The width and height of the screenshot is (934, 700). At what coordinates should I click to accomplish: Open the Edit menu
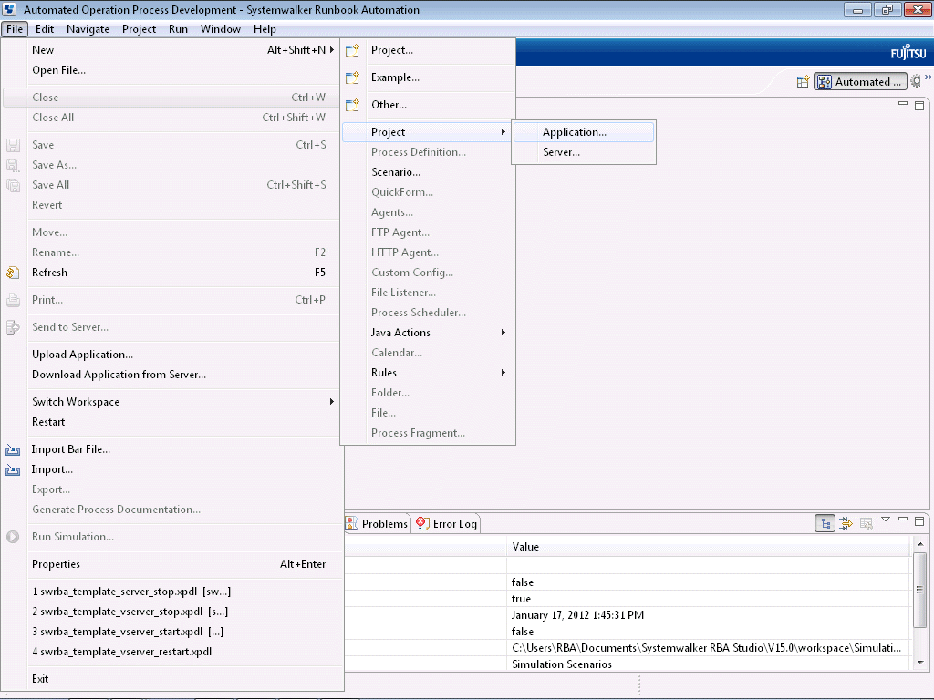(45, 29)
